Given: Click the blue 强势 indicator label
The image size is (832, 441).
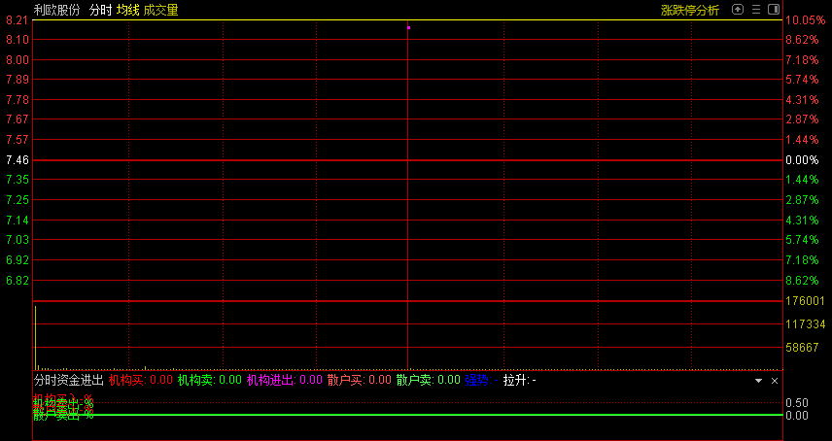Looking at the screenshot, I should pyautogui.click(x=478, y=380).
